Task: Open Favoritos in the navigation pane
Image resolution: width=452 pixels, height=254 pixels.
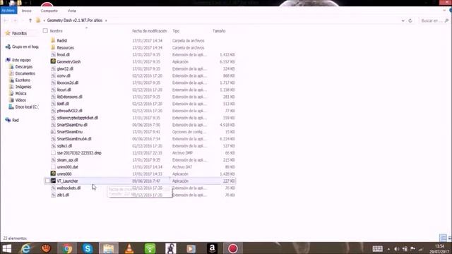Action: pos(19,33)
